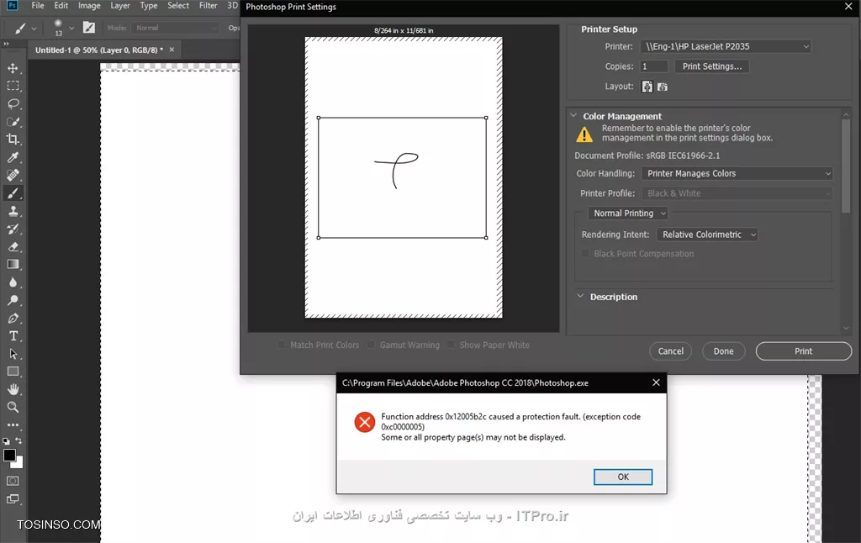Image resolution: width=861 pixels, height=543 pixels.
Task: Open the Type menu
Action: point(148,6)
